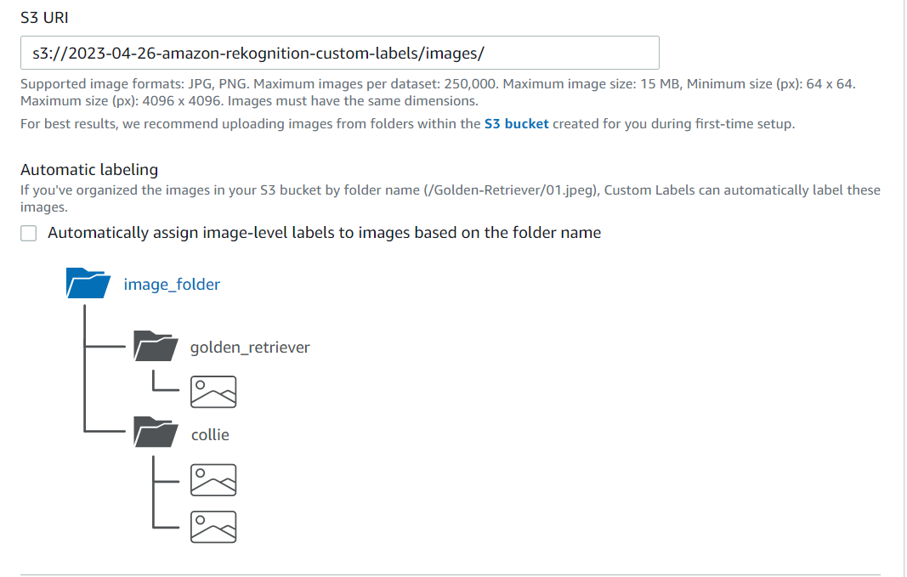The height and width of the screenshot is (577, 907).
Task: Click the collie folder label
Action: [x=210, y=434]
